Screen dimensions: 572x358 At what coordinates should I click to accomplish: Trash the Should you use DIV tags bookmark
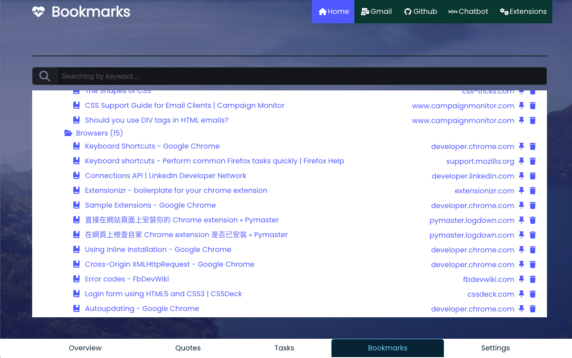[533, 120]
